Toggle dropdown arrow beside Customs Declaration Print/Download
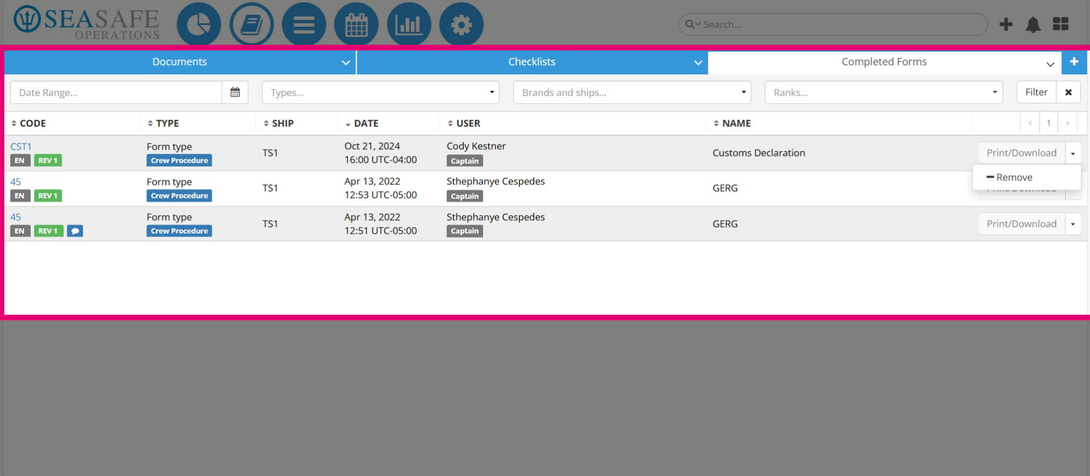Screen dimensions: 1090x476 click(1073, 153)
